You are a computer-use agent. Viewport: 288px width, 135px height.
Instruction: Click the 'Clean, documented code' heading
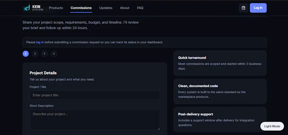click(198, 86)
